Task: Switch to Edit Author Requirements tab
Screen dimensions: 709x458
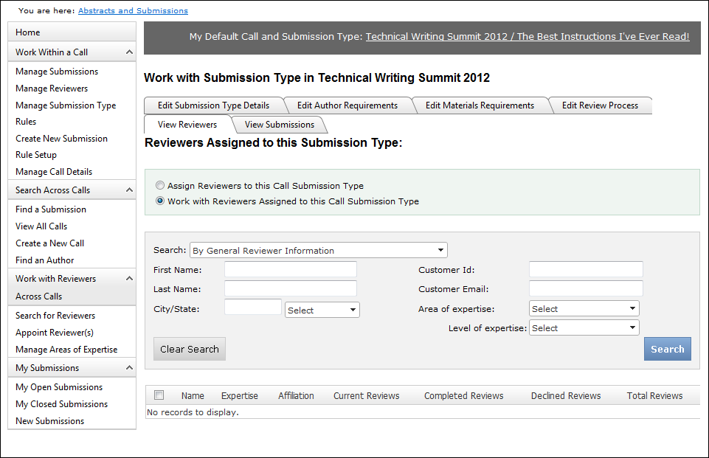Action: [347, 105]
